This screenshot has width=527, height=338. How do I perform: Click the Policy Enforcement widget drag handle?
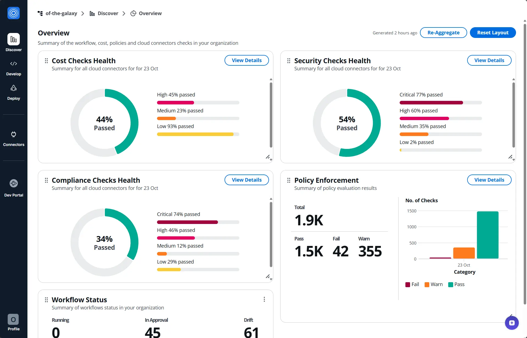(x=289, y=180)
